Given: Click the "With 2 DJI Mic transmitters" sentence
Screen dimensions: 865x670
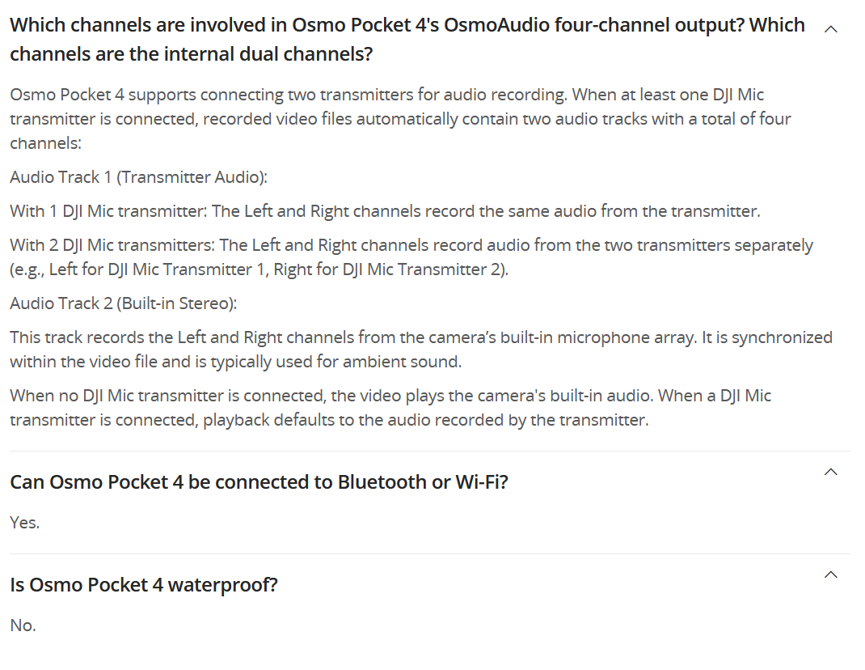Looking at the screenshot, I should tap(411, 245).
